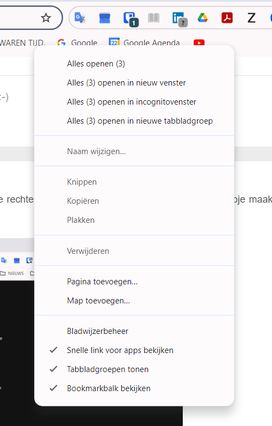Open the Google bookmark

[x=77, y=42]
